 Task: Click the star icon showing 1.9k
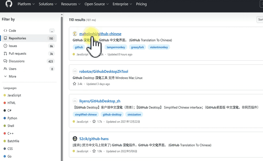point(94,151)
